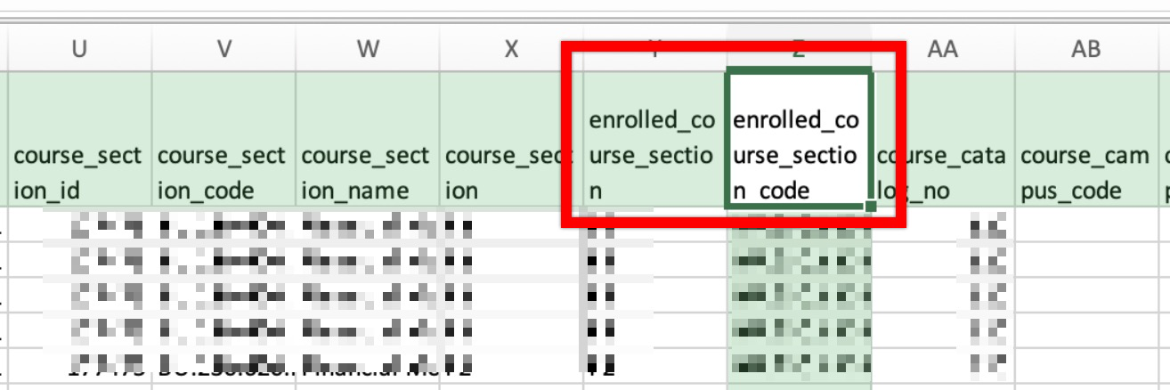
Task: Select column AB header
Action: pos(1085,49)
